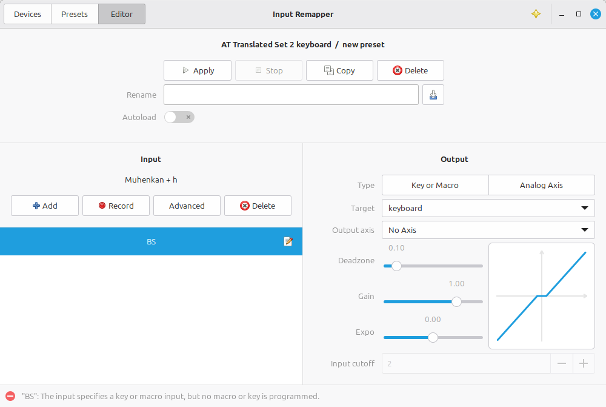Click the Input cutoff value field
Image resolution: width=606 pixels, height=407 pixels.
(466, 364)
